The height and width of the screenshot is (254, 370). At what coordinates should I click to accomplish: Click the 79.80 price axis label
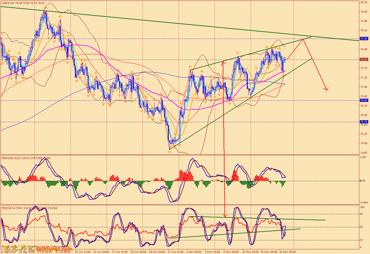[364, 12]
